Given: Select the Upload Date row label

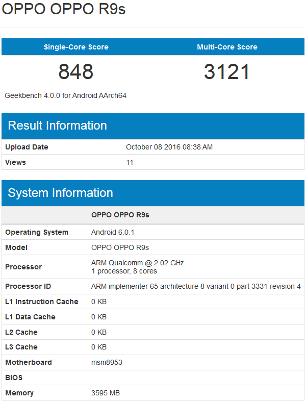Looking at the screenshot, I should tap(27, 147).
